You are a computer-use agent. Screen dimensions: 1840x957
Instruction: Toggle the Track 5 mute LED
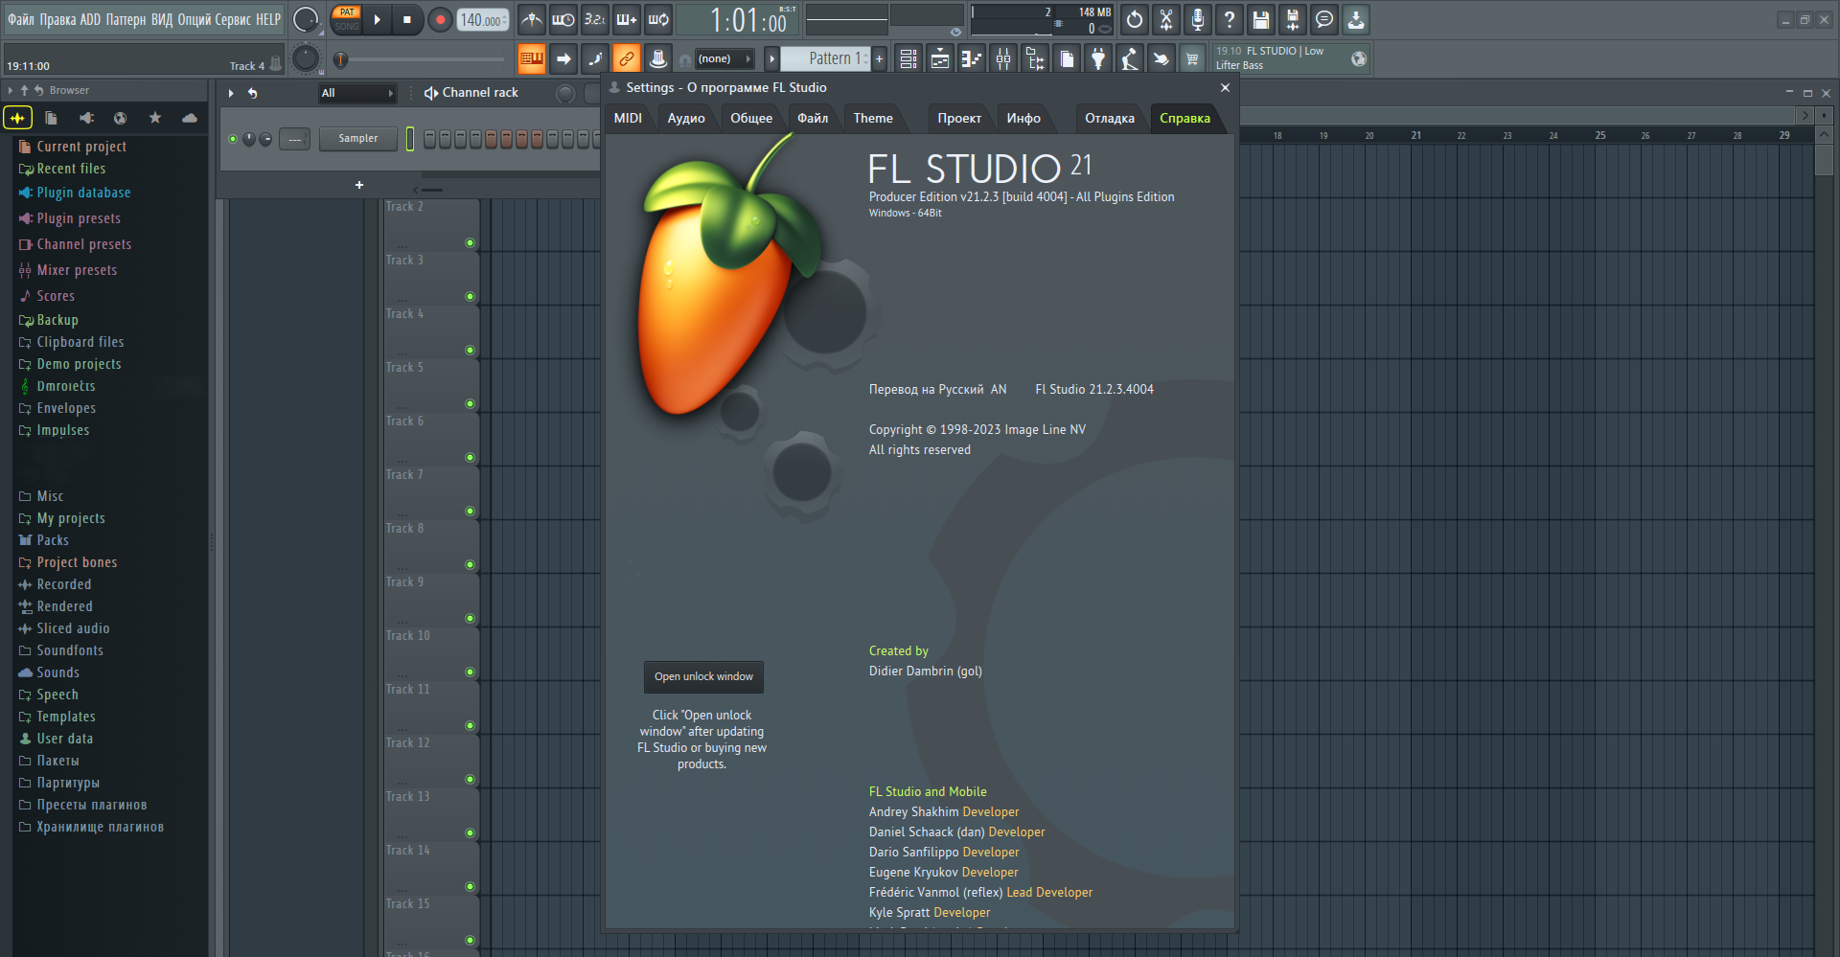[x=470, y=404]
